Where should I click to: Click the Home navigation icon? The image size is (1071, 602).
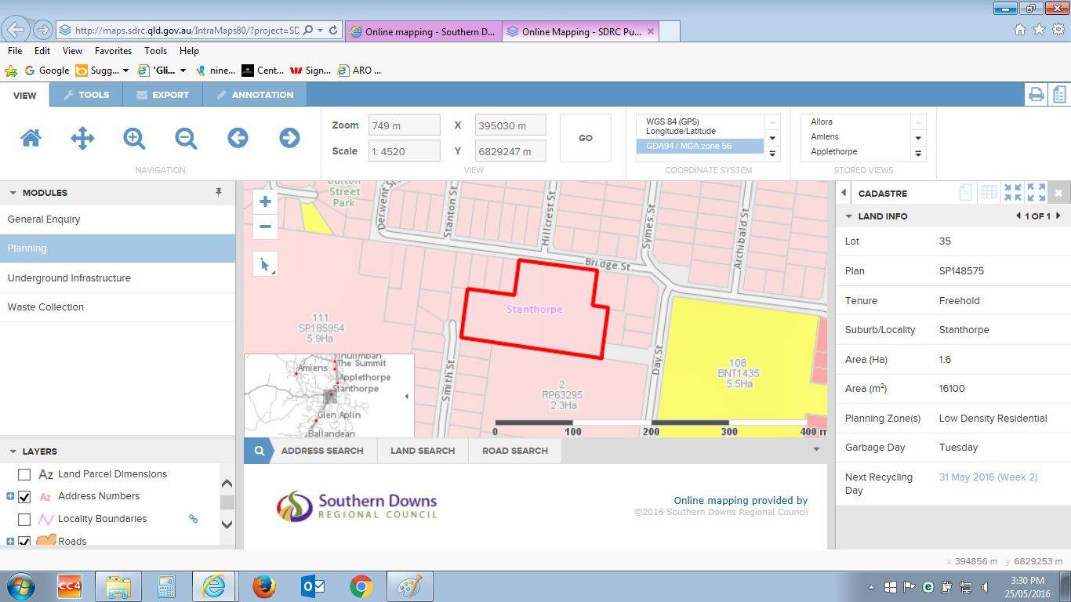pyautogui.click(x=31, y=139)
